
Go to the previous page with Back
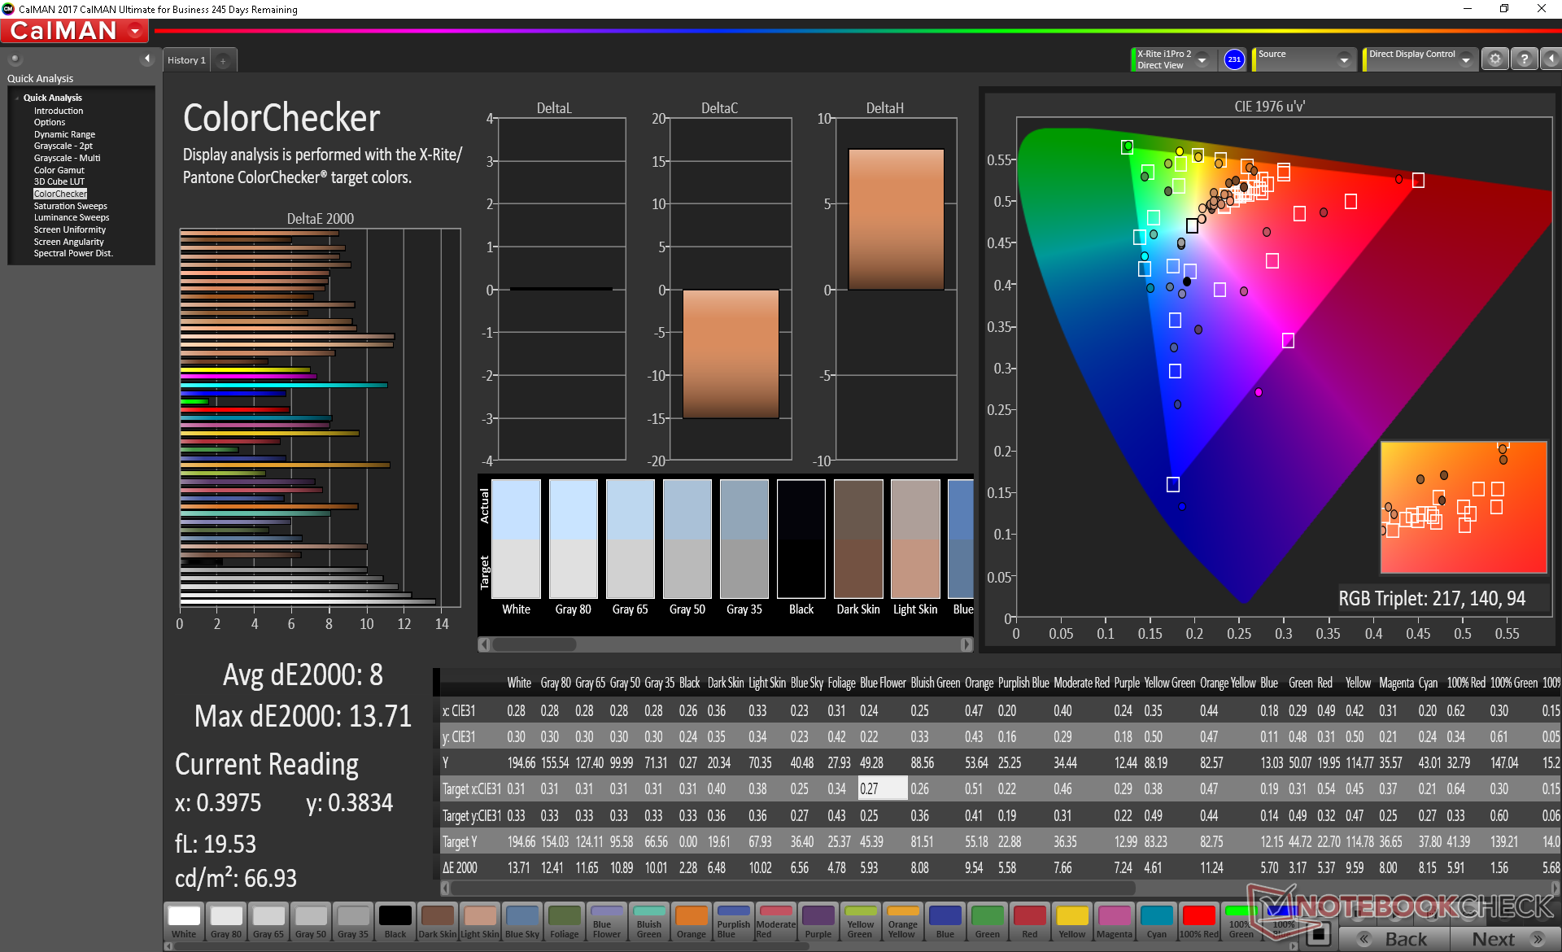pyautogui.click(x=1394, y=939)
